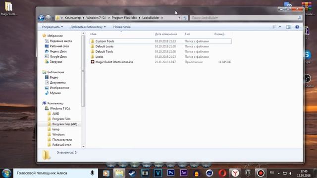The height and width of the screenshot is (178, 317).
Task: Open the view options dropdown arrow
Action: [x=280, y=27]
